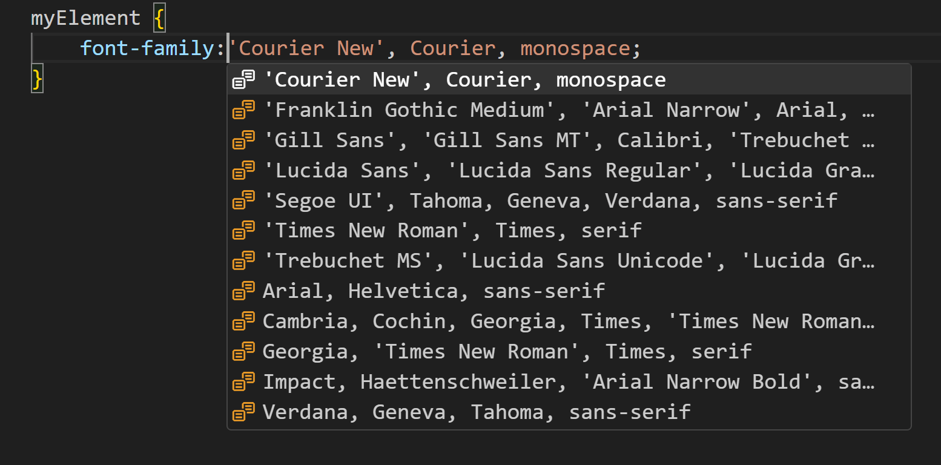
Task: Click the icon beside 'Franklin Gothic Medium' suggestion
Action: coord(243,110)
